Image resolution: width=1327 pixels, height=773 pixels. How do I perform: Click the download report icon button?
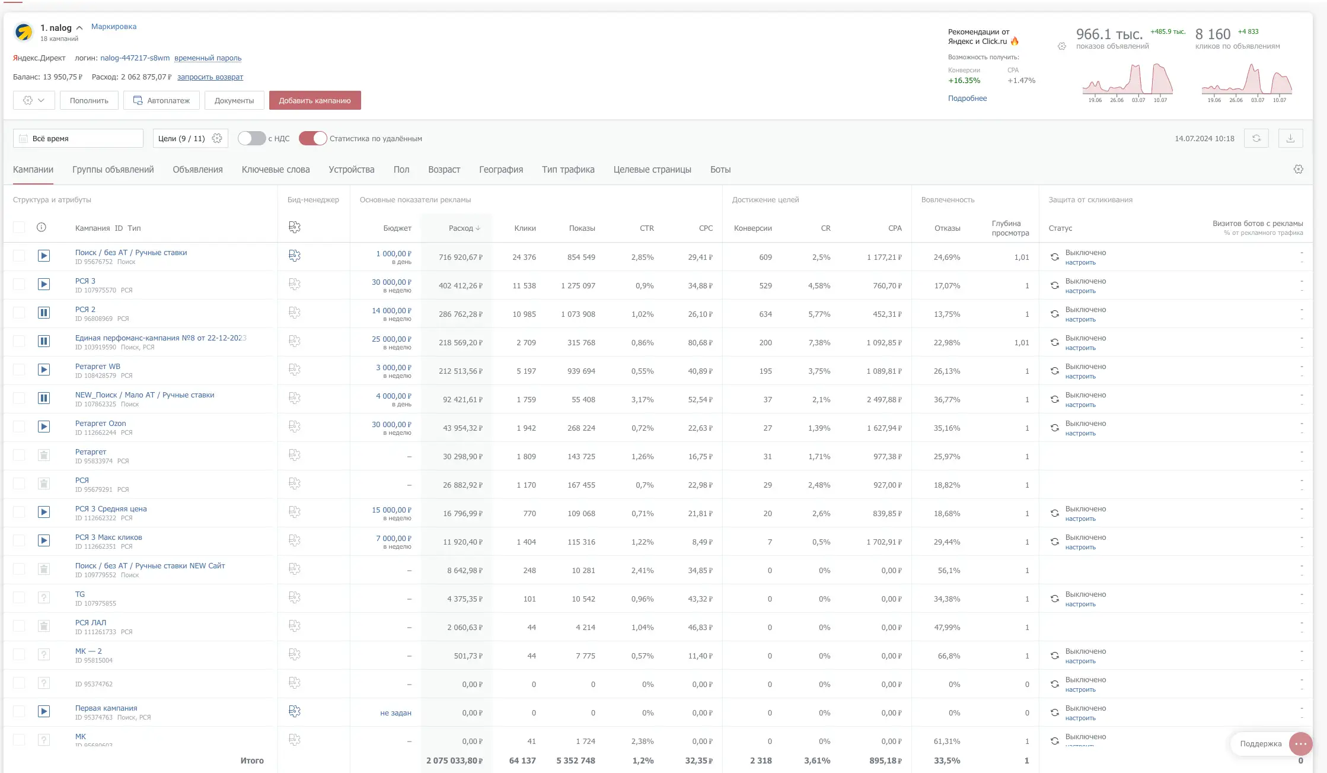tap(1290, 138)
